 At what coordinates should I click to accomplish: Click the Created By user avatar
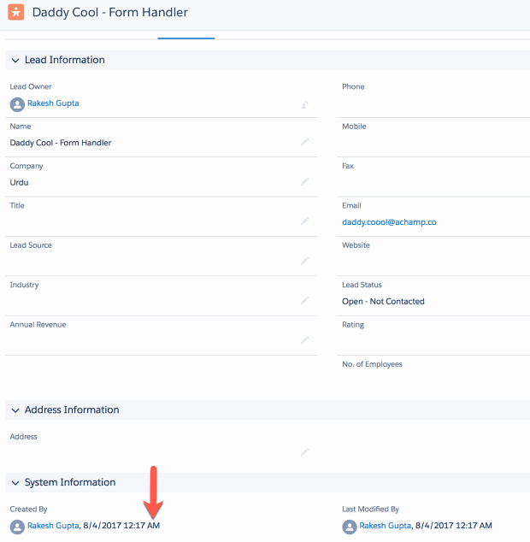[x=17, y=527]
